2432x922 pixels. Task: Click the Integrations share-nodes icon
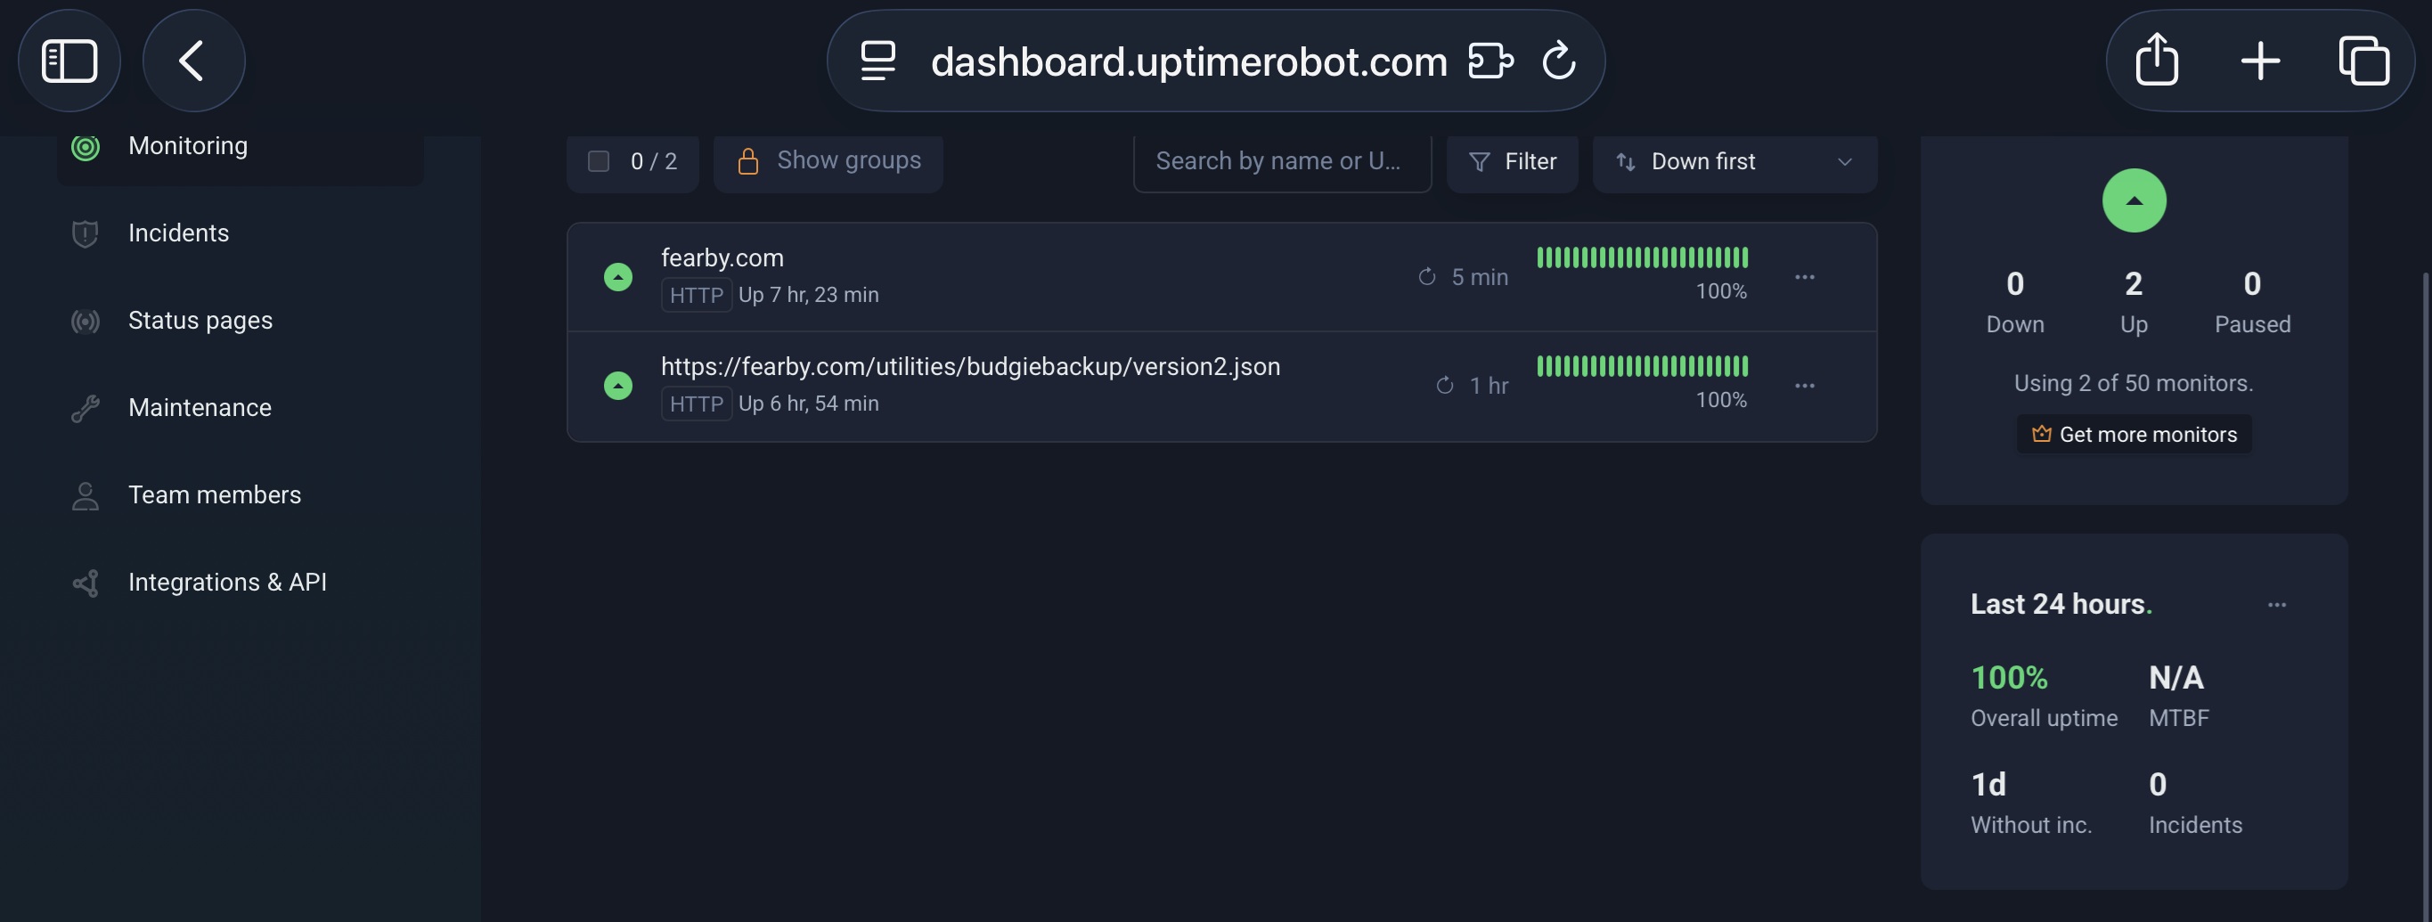pyautogui.click(x=86, y=583)
